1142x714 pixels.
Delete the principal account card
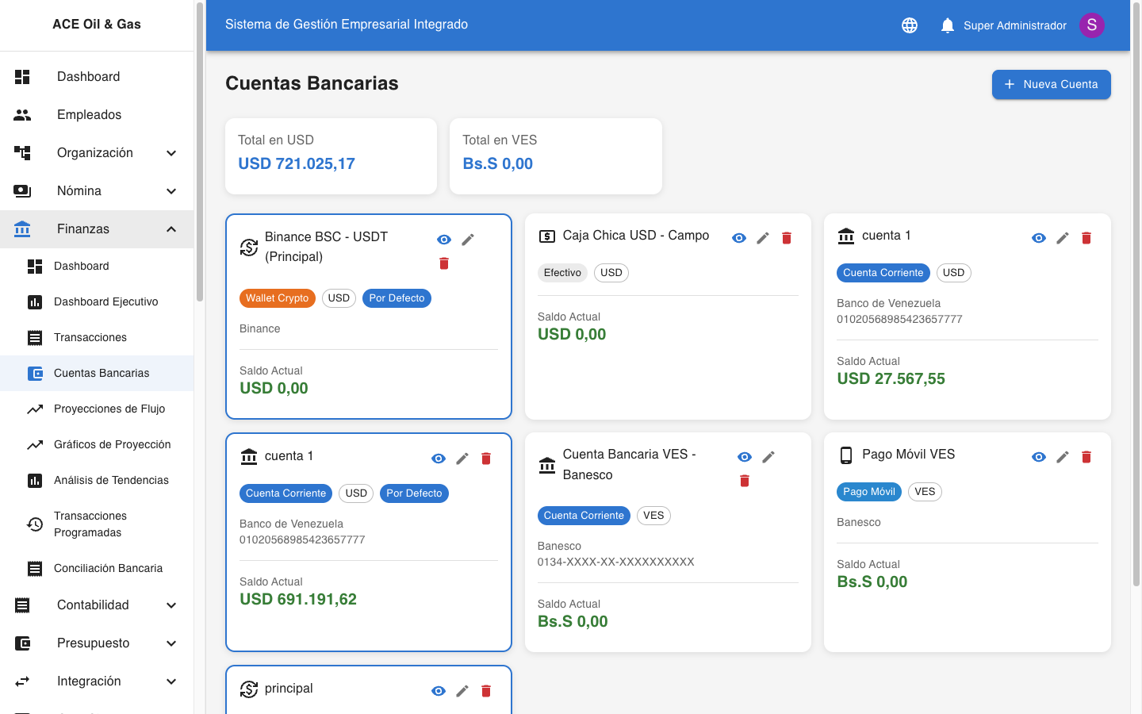coord(486,691)
